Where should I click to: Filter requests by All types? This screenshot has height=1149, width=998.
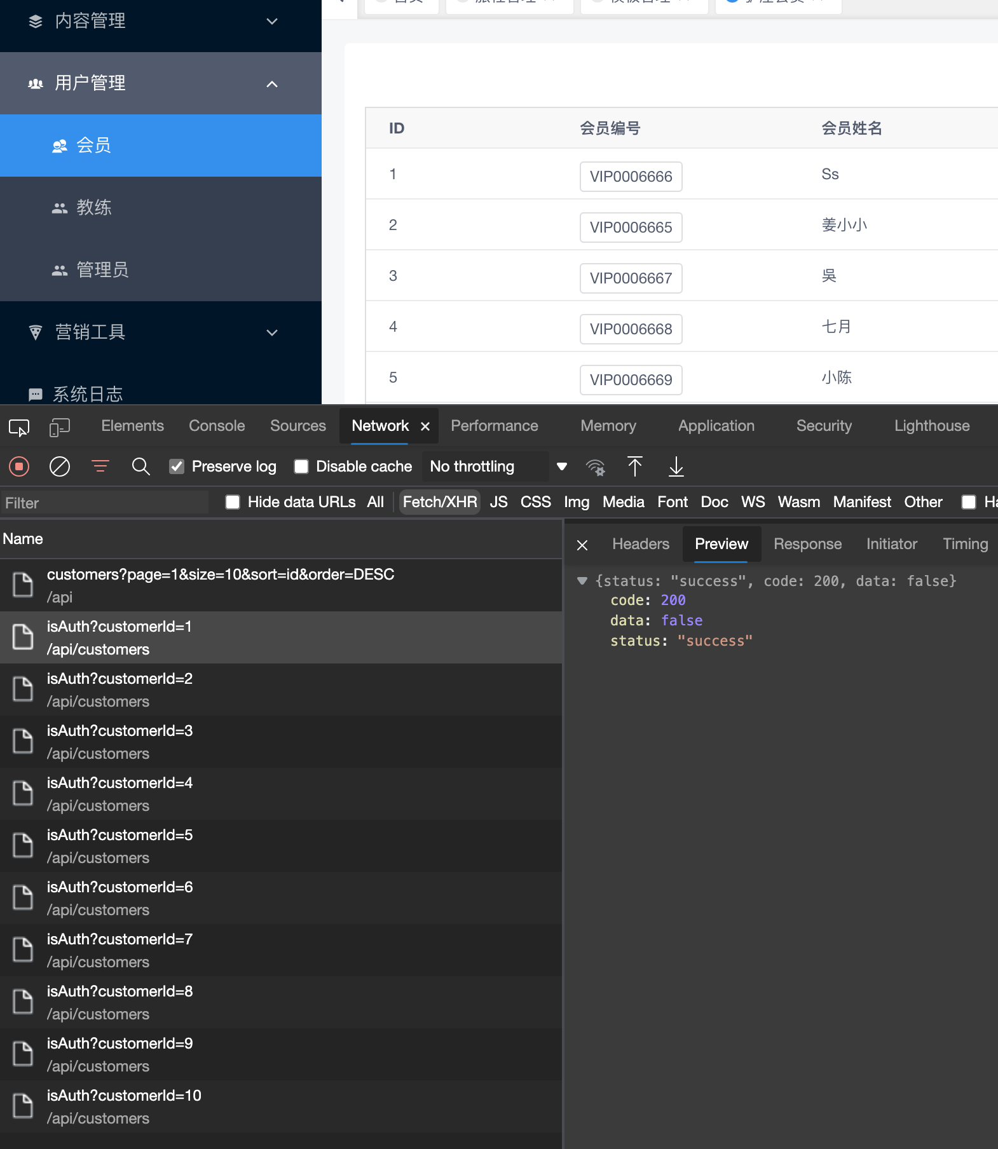point(375,503)
